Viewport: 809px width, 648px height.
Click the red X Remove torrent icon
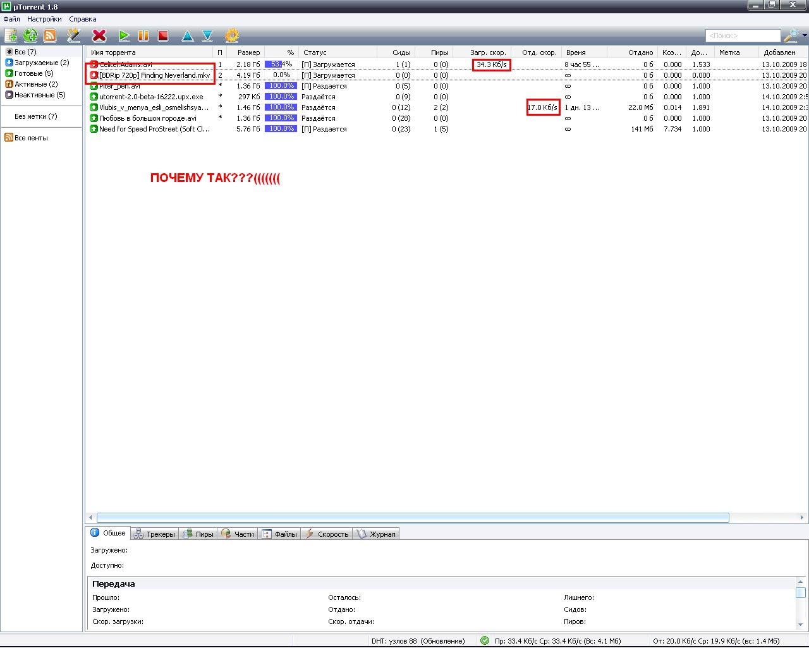[x=99, y=35]
